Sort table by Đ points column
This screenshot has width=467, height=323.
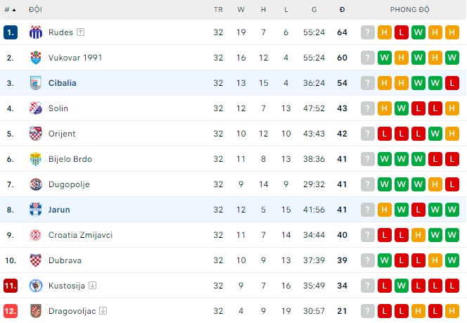click(x=342, y=10)
